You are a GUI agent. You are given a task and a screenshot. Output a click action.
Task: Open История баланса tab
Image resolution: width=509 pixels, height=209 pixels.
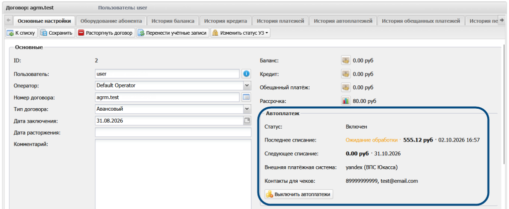(x=173, y=21)
